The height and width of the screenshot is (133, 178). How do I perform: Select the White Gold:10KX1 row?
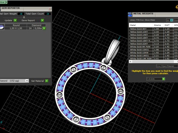pos(154,50)
